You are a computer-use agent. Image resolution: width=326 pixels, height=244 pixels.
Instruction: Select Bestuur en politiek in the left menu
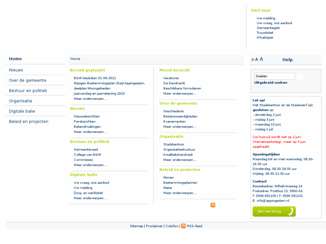pos(28,90)
